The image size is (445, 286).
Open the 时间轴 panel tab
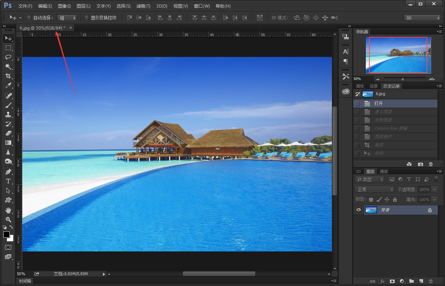tap(24, 281)
